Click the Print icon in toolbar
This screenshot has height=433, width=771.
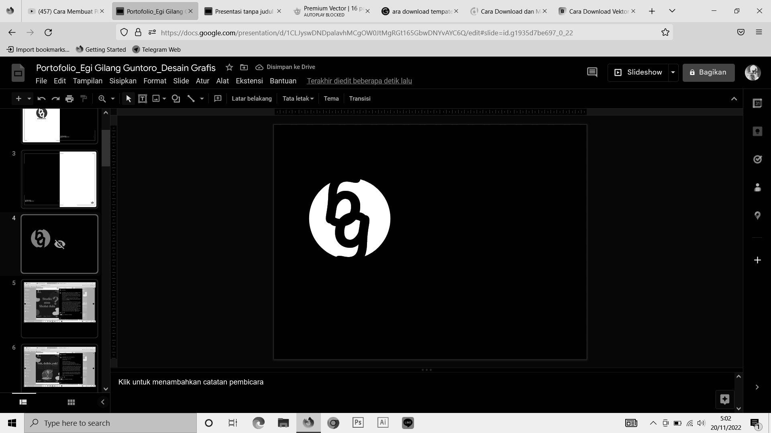coord(69,99)
